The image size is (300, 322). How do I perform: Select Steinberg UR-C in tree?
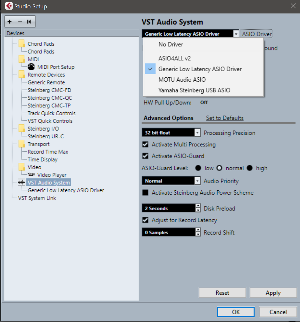pos(46,136)
